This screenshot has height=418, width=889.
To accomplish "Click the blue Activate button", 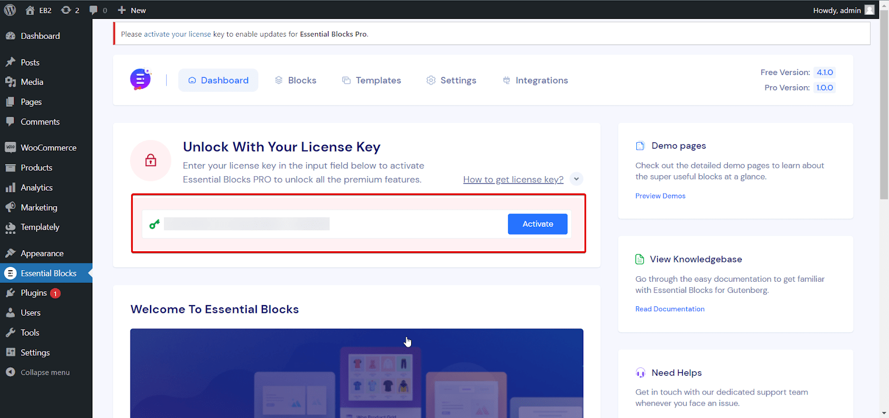I will pos(538,224).
